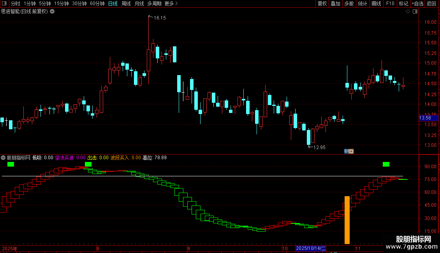Click the 出击: 0.00 indicator value
The width and height of the screenshot is (440, 253).
(98, 158)
